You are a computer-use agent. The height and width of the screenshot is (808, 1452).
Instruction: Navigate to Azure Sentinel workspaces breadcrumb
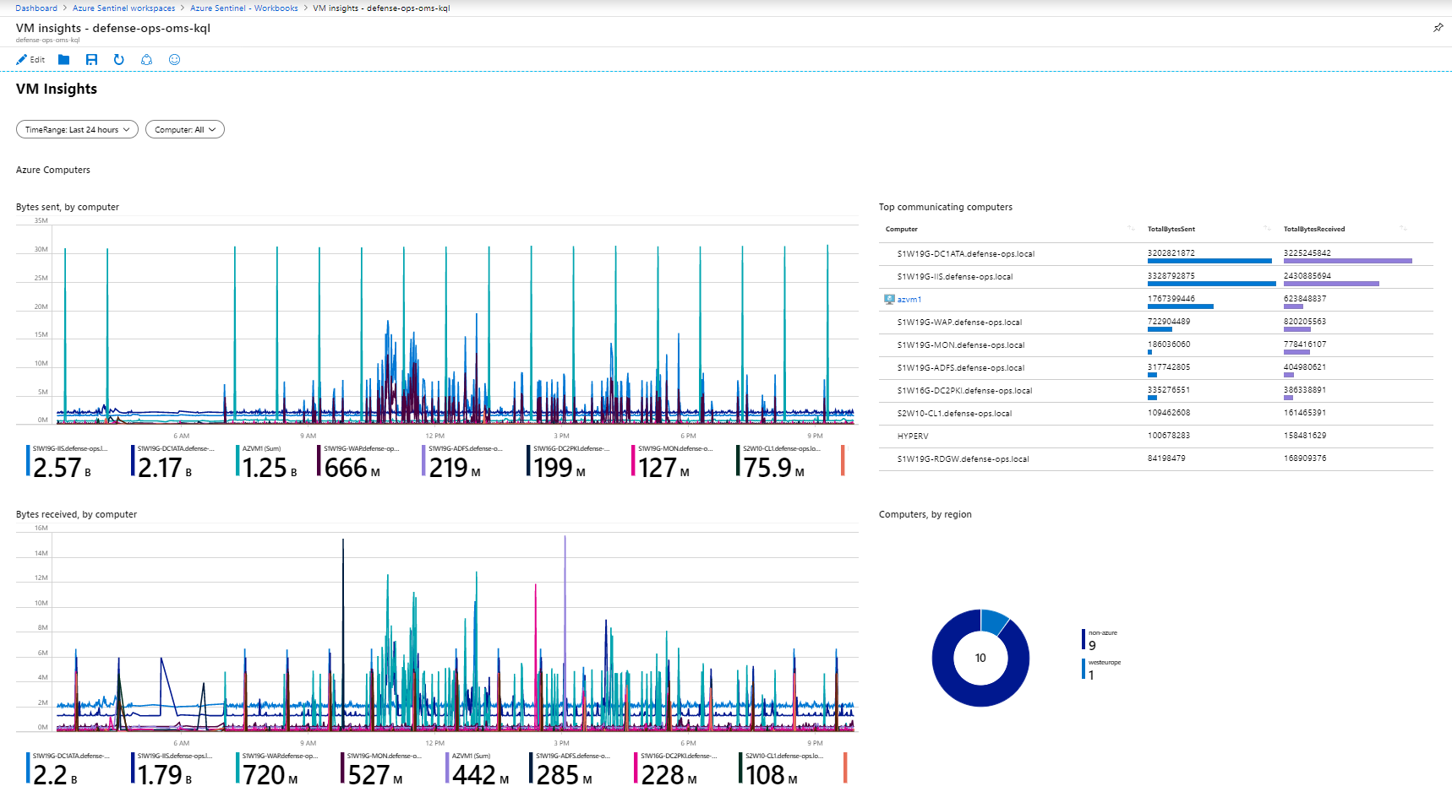click(123, 8)
